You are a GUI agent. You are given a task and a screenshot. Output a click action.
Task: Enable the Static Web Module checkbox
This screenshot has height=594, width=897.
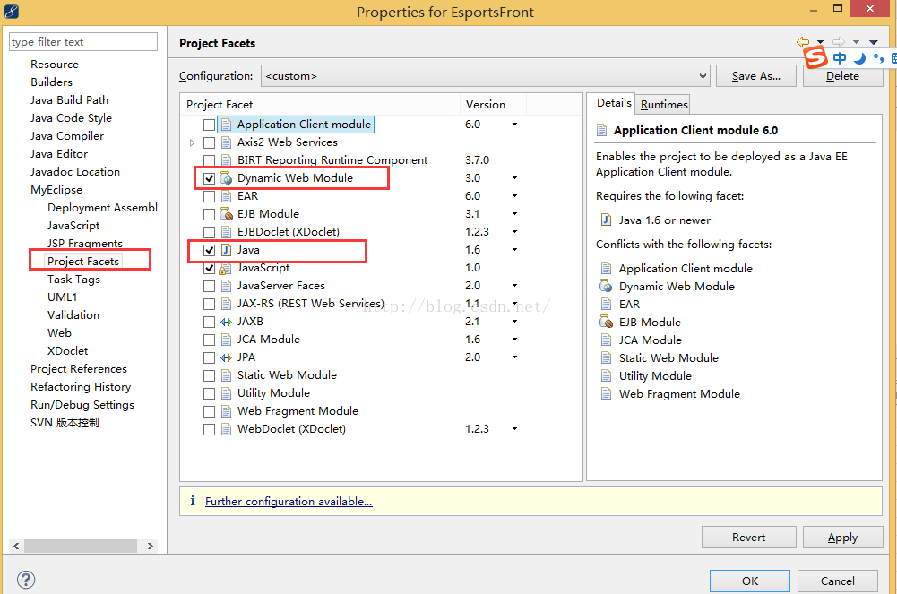pos(210,375)
